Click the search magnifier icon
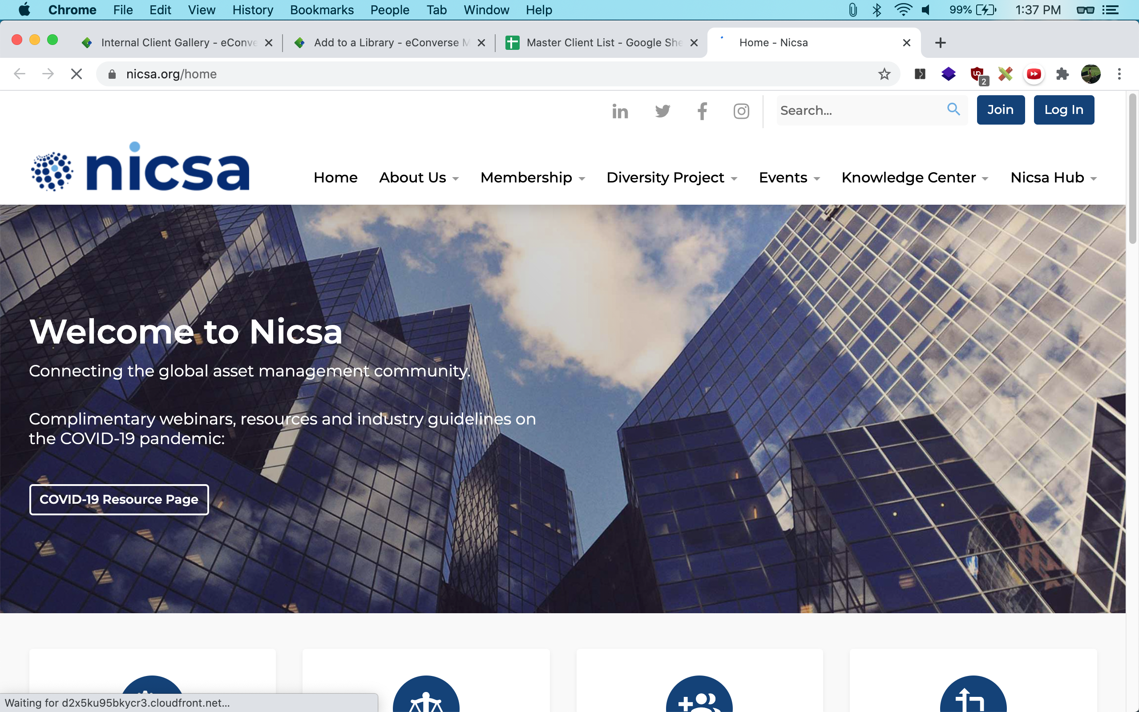Viewport: 1139px width, 712px height. (953, 109)
